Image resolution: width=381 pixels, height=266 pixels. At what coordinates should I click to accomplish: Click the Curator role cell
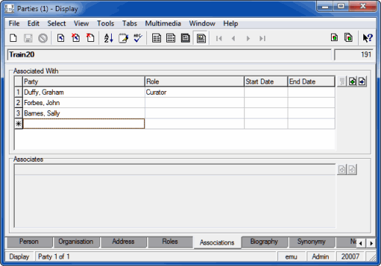(x=195, y=93)
